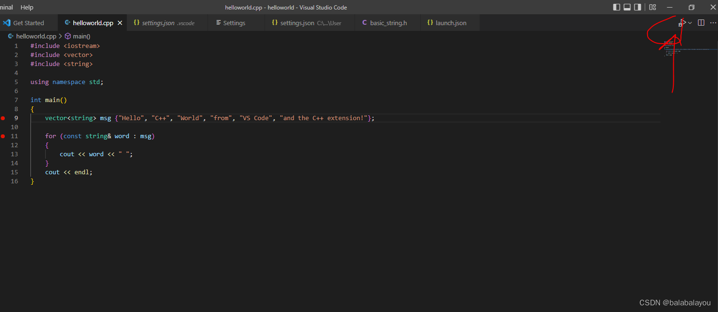Click 'cout << endl;' on line 15

click(69, 172)
